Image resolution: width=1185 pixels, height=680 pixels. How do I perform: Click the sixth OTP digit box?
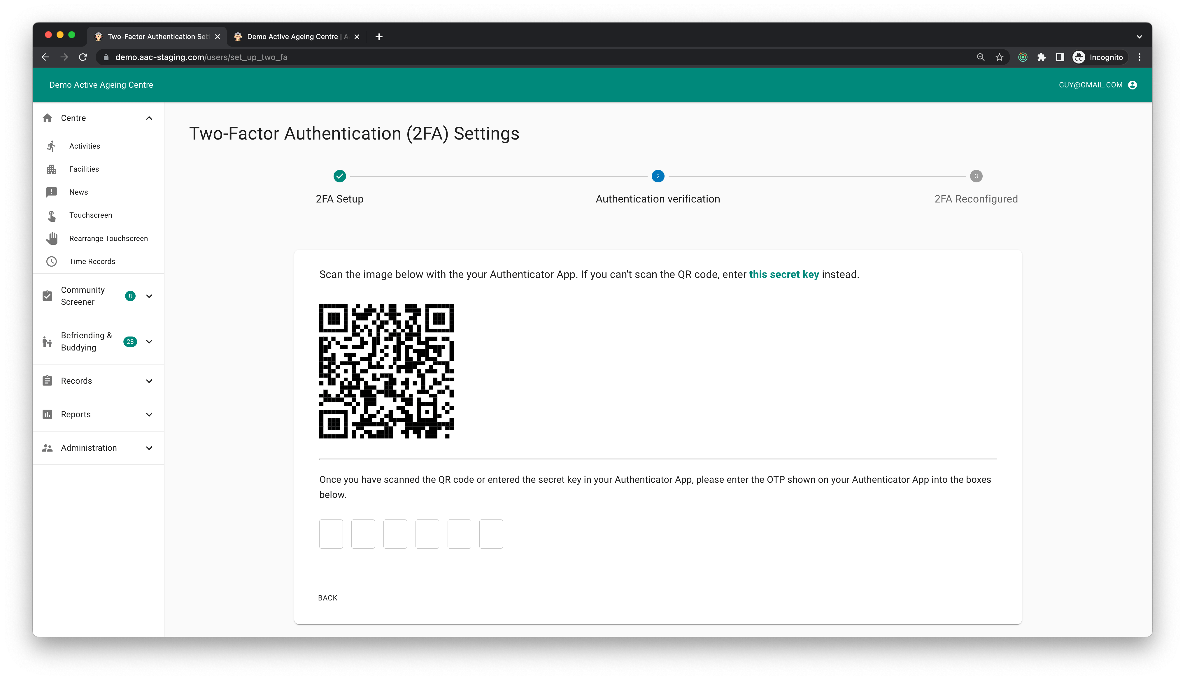[491, 534]
